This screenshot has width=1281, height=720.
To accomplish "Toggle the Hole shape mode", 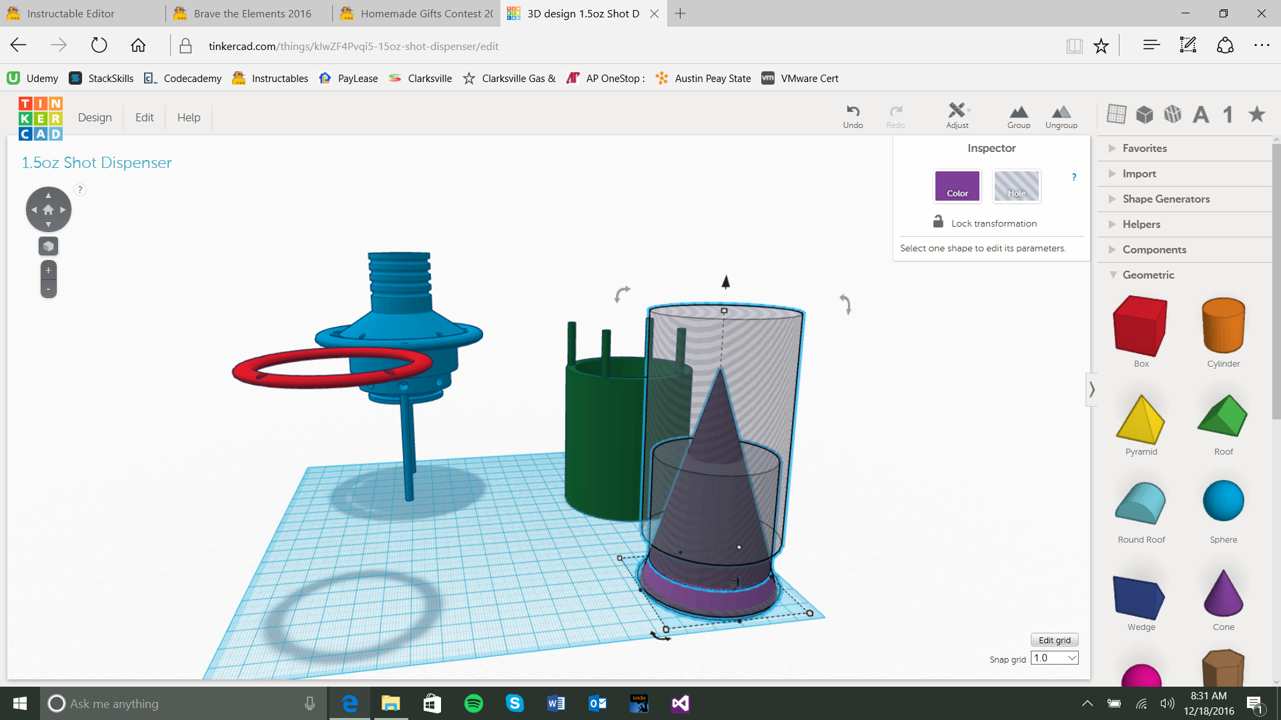I will tap(1016, 186).
